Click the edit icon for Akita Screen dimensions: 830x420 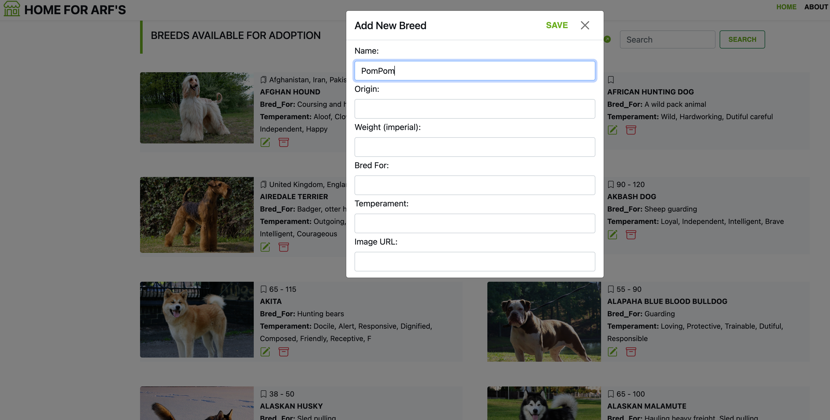pos(265,351)
